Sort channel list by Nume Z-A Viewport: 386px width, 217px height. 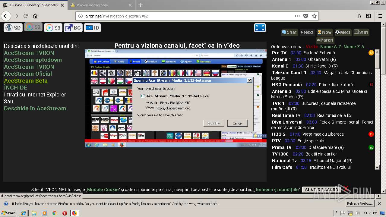[354, 47]
